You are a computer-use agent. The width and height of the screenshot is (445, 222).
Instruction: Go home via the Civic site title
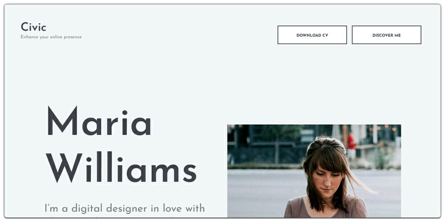[x=33, y=27]
